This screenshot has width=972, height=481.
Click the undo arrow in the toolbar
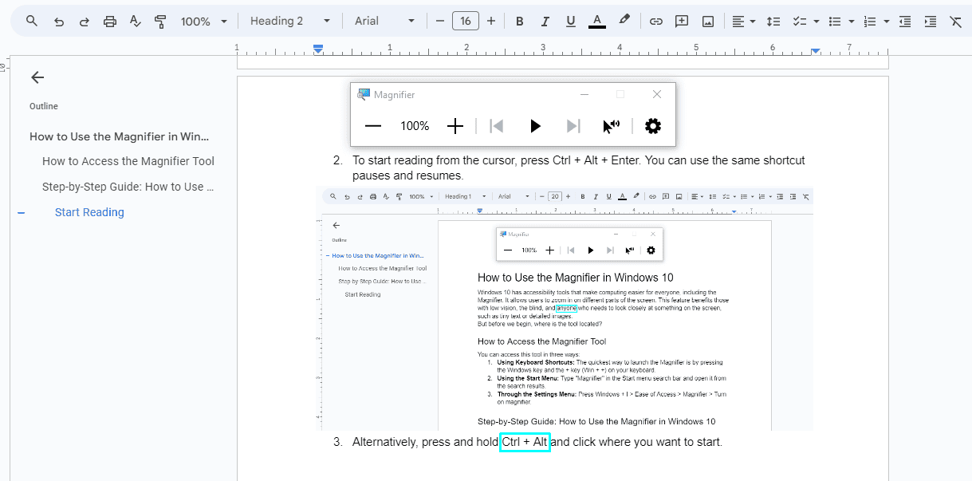58,22
